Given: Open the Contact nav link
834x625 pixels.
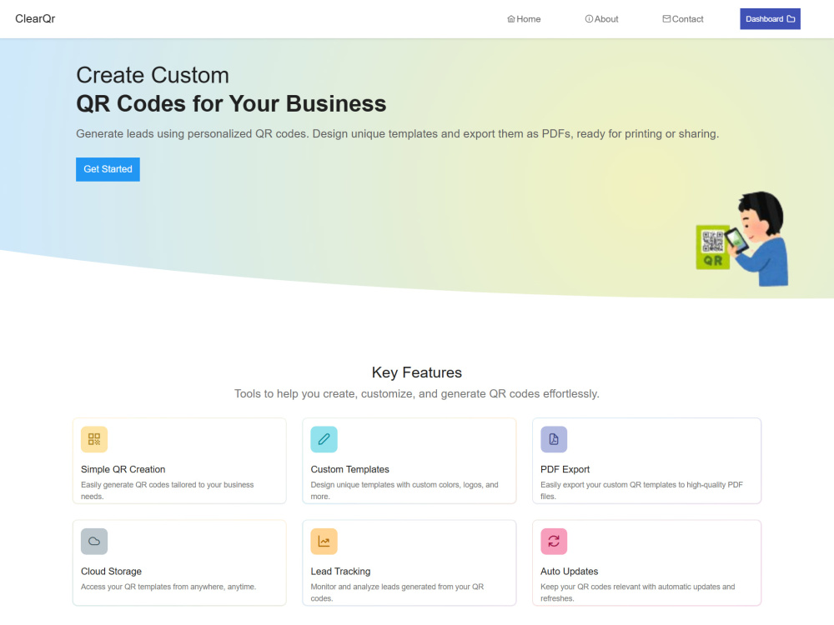Looking at the screenshot, I should tap(683, 19).
